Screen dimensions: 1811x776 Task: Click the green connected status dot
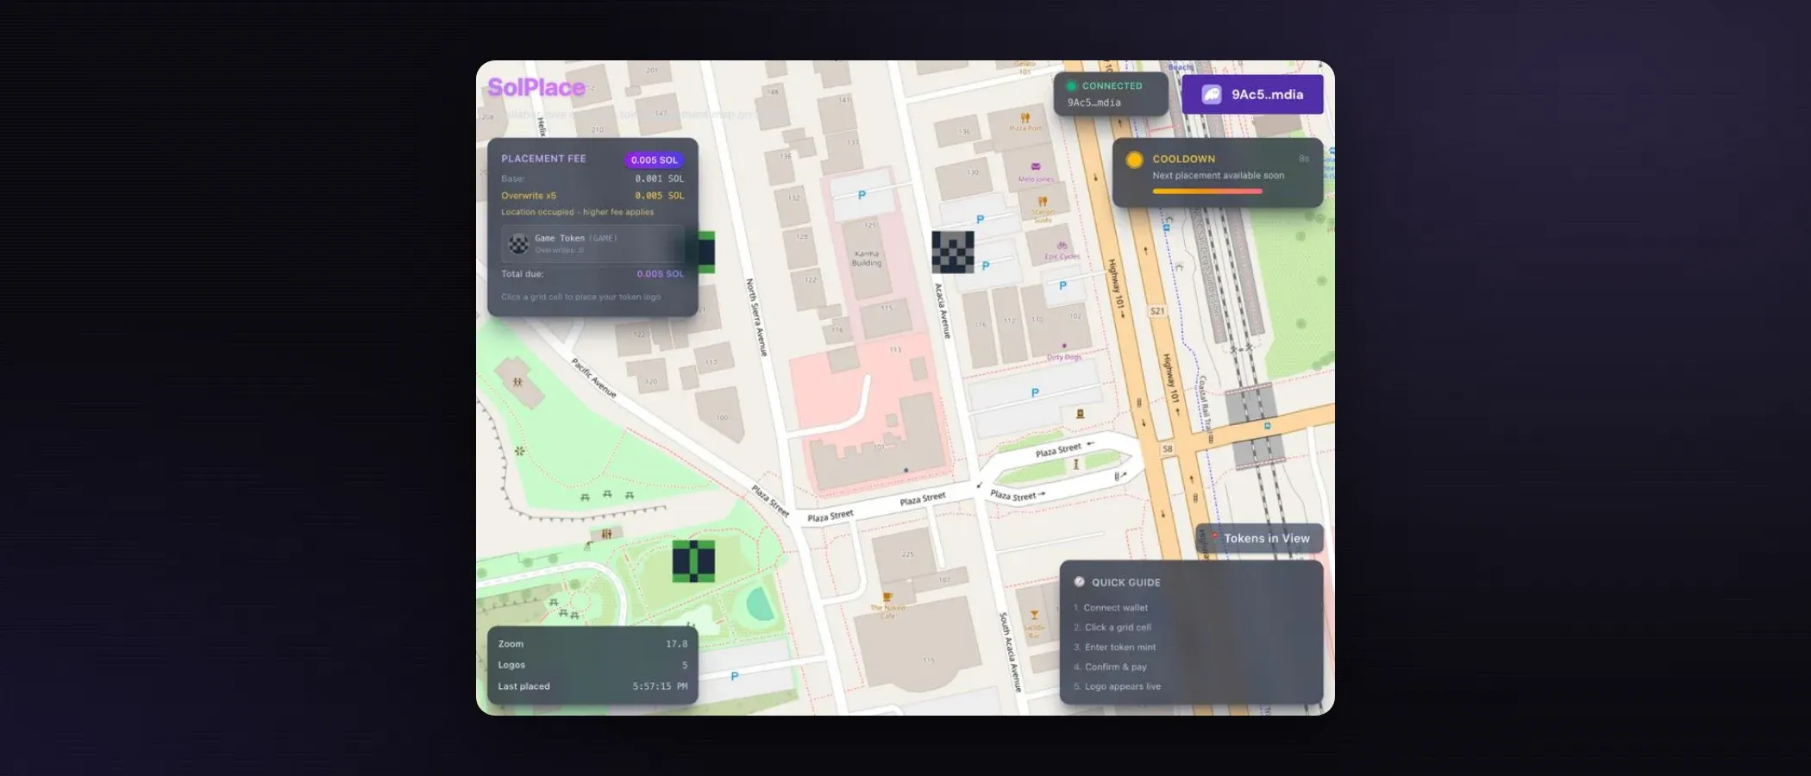click(1072, 86)
